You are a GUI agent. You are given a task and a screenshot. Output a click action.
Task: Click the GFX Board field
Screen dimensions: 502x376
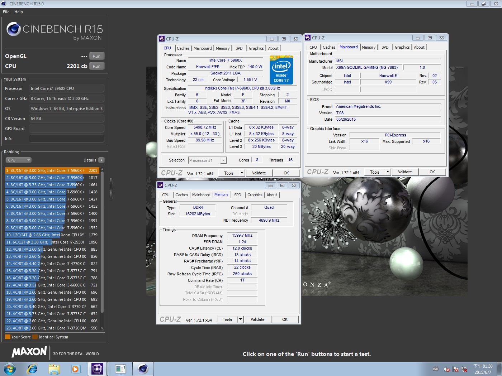67,129
